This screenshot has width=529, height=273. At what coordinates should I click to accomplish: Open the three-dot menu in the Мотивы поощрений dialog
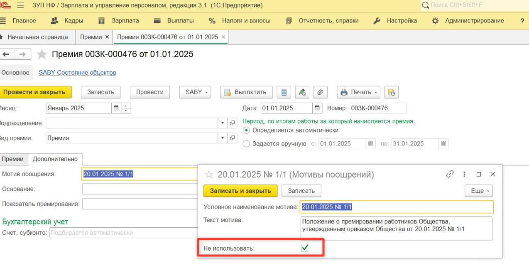point(465,174)
